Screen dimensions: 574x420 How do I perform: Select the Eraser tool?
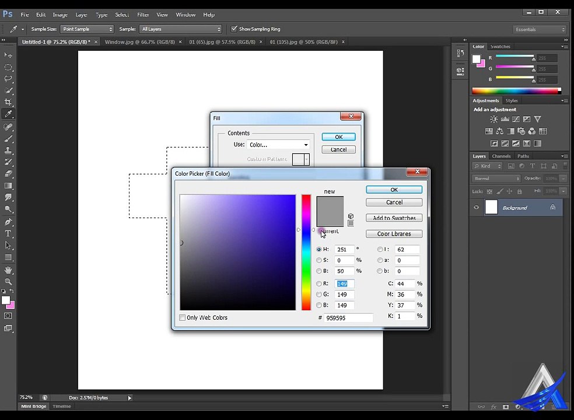pyautogui.click(x=8, y=174)
